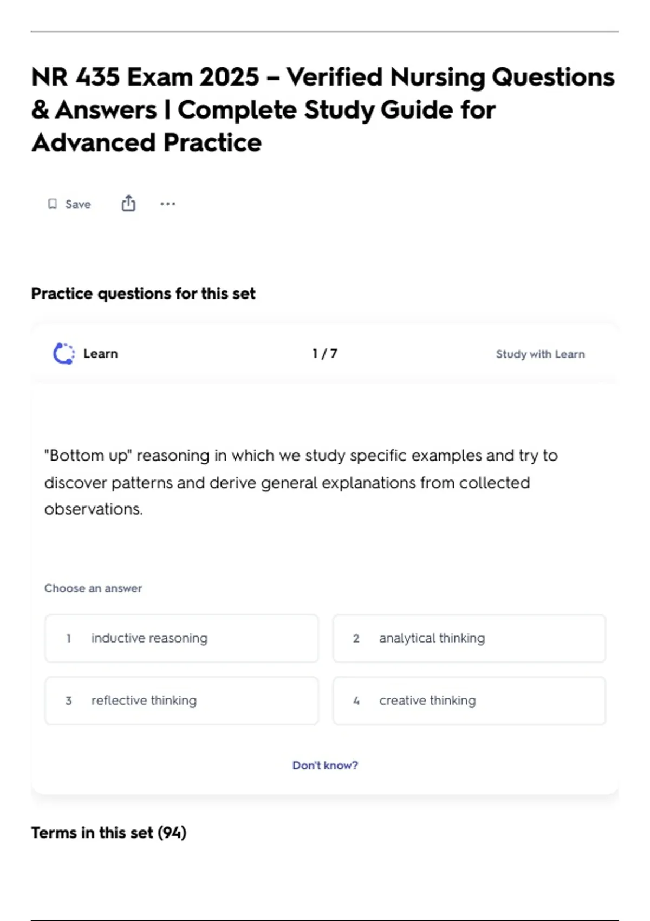Screen dimensions: 650x921
Task: Click the Save bookmark icon
Action: [x=53, y=204]
